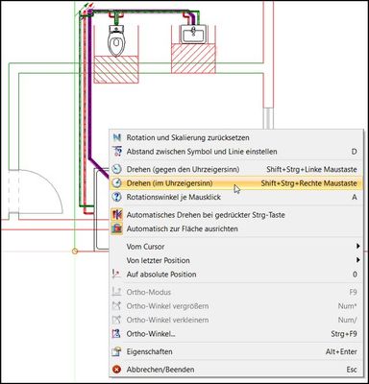Image resolution: width=369 pixels, height=384 pixels.
Task: Click the Ortho-Winkel verkleinern icon
Action: (x=116, y=320)
